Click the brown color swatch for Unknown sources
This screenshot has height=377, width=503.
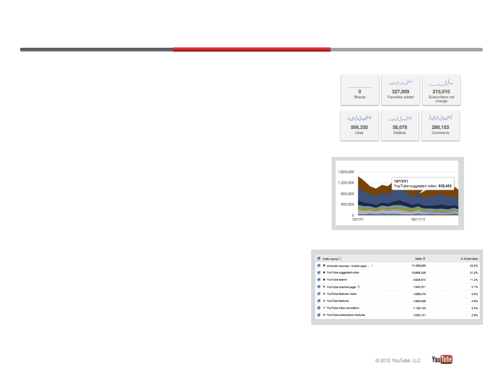(324, 266)
